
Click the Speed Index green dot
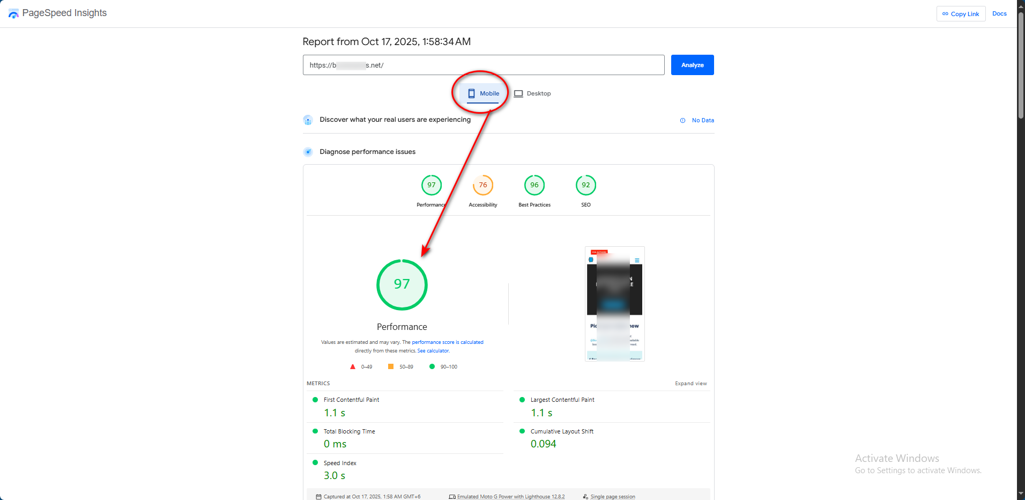coord(315,462)
